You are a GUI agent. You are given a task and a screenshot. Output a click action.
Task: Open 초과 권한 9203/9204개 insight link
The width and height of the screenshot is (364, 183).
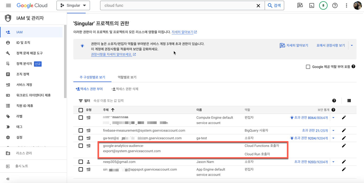coord(311,162)
